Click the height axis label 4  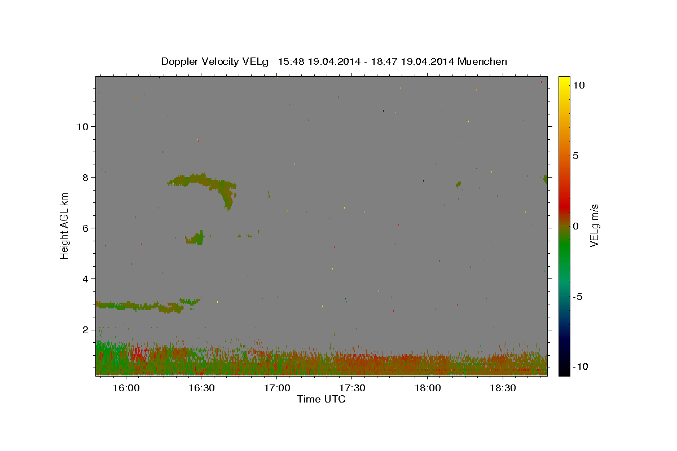click(86, 278)
